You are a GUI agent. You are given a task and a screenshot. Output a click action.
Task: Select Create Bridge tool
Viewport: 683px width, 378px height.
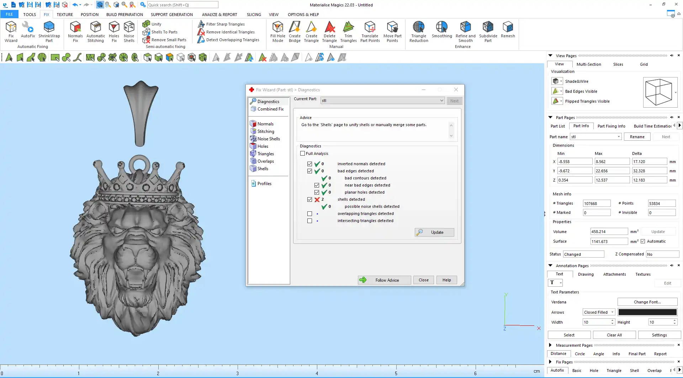tap(295, 32)
